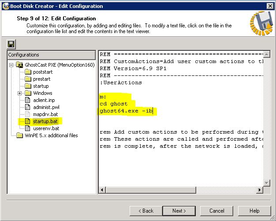Click the startup folder icon
This screenshot has width=276, height=221.
pos(28,86)
